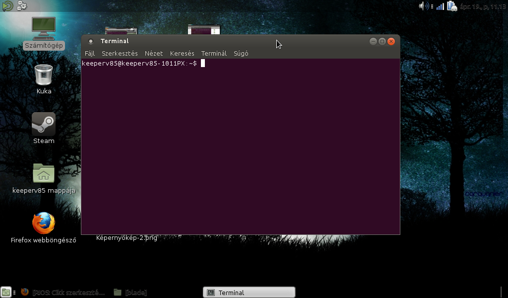Open the main menu icon in top panel
This screenshot has width=508, height=298.
pos(7,6)
